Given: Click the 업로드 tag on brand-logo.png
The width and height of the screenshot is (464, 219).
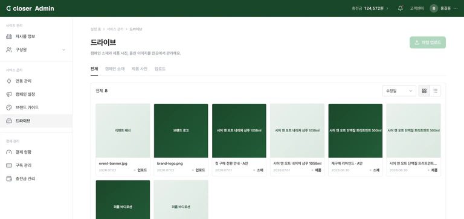Looking at the screenshot, I should 199,170.
